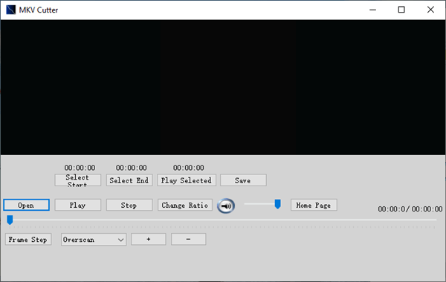The width and height of the screenshot is (446, 282).
Task: Click the minus overscan button
Action: 188,239
